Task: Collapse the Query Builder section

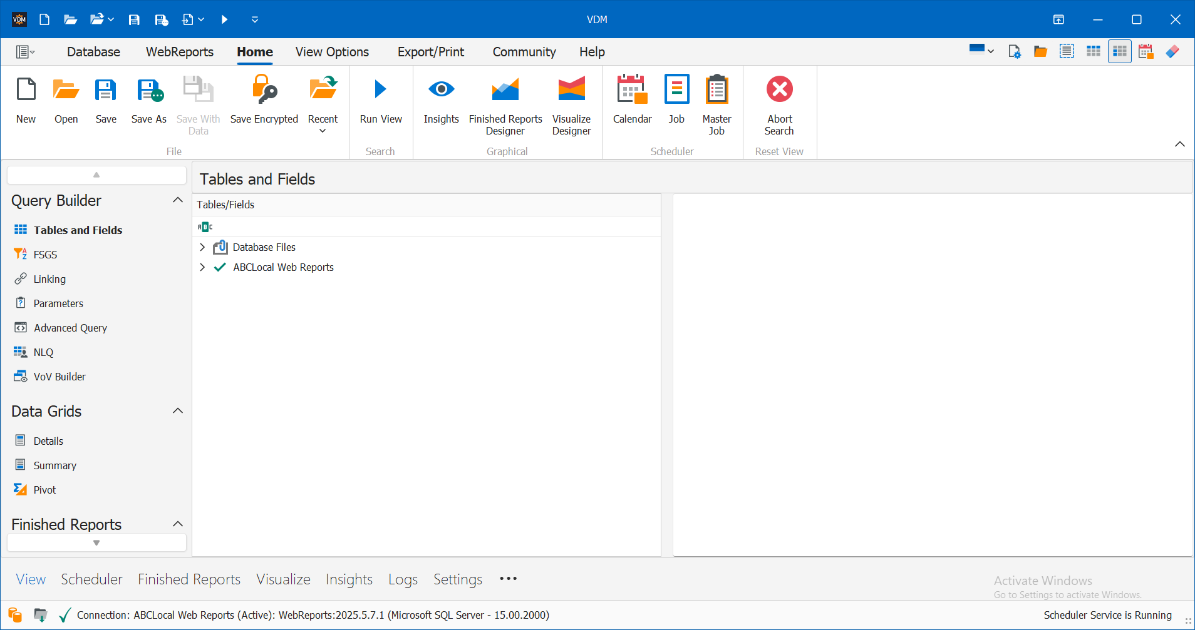Action: tap(178, 200)
